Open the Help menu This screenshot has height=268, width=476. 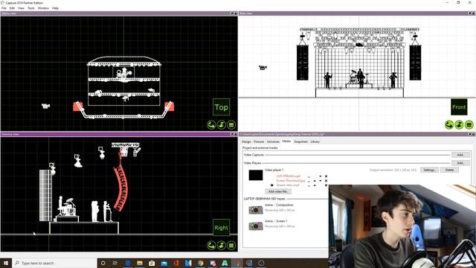[x=55, y=8]
